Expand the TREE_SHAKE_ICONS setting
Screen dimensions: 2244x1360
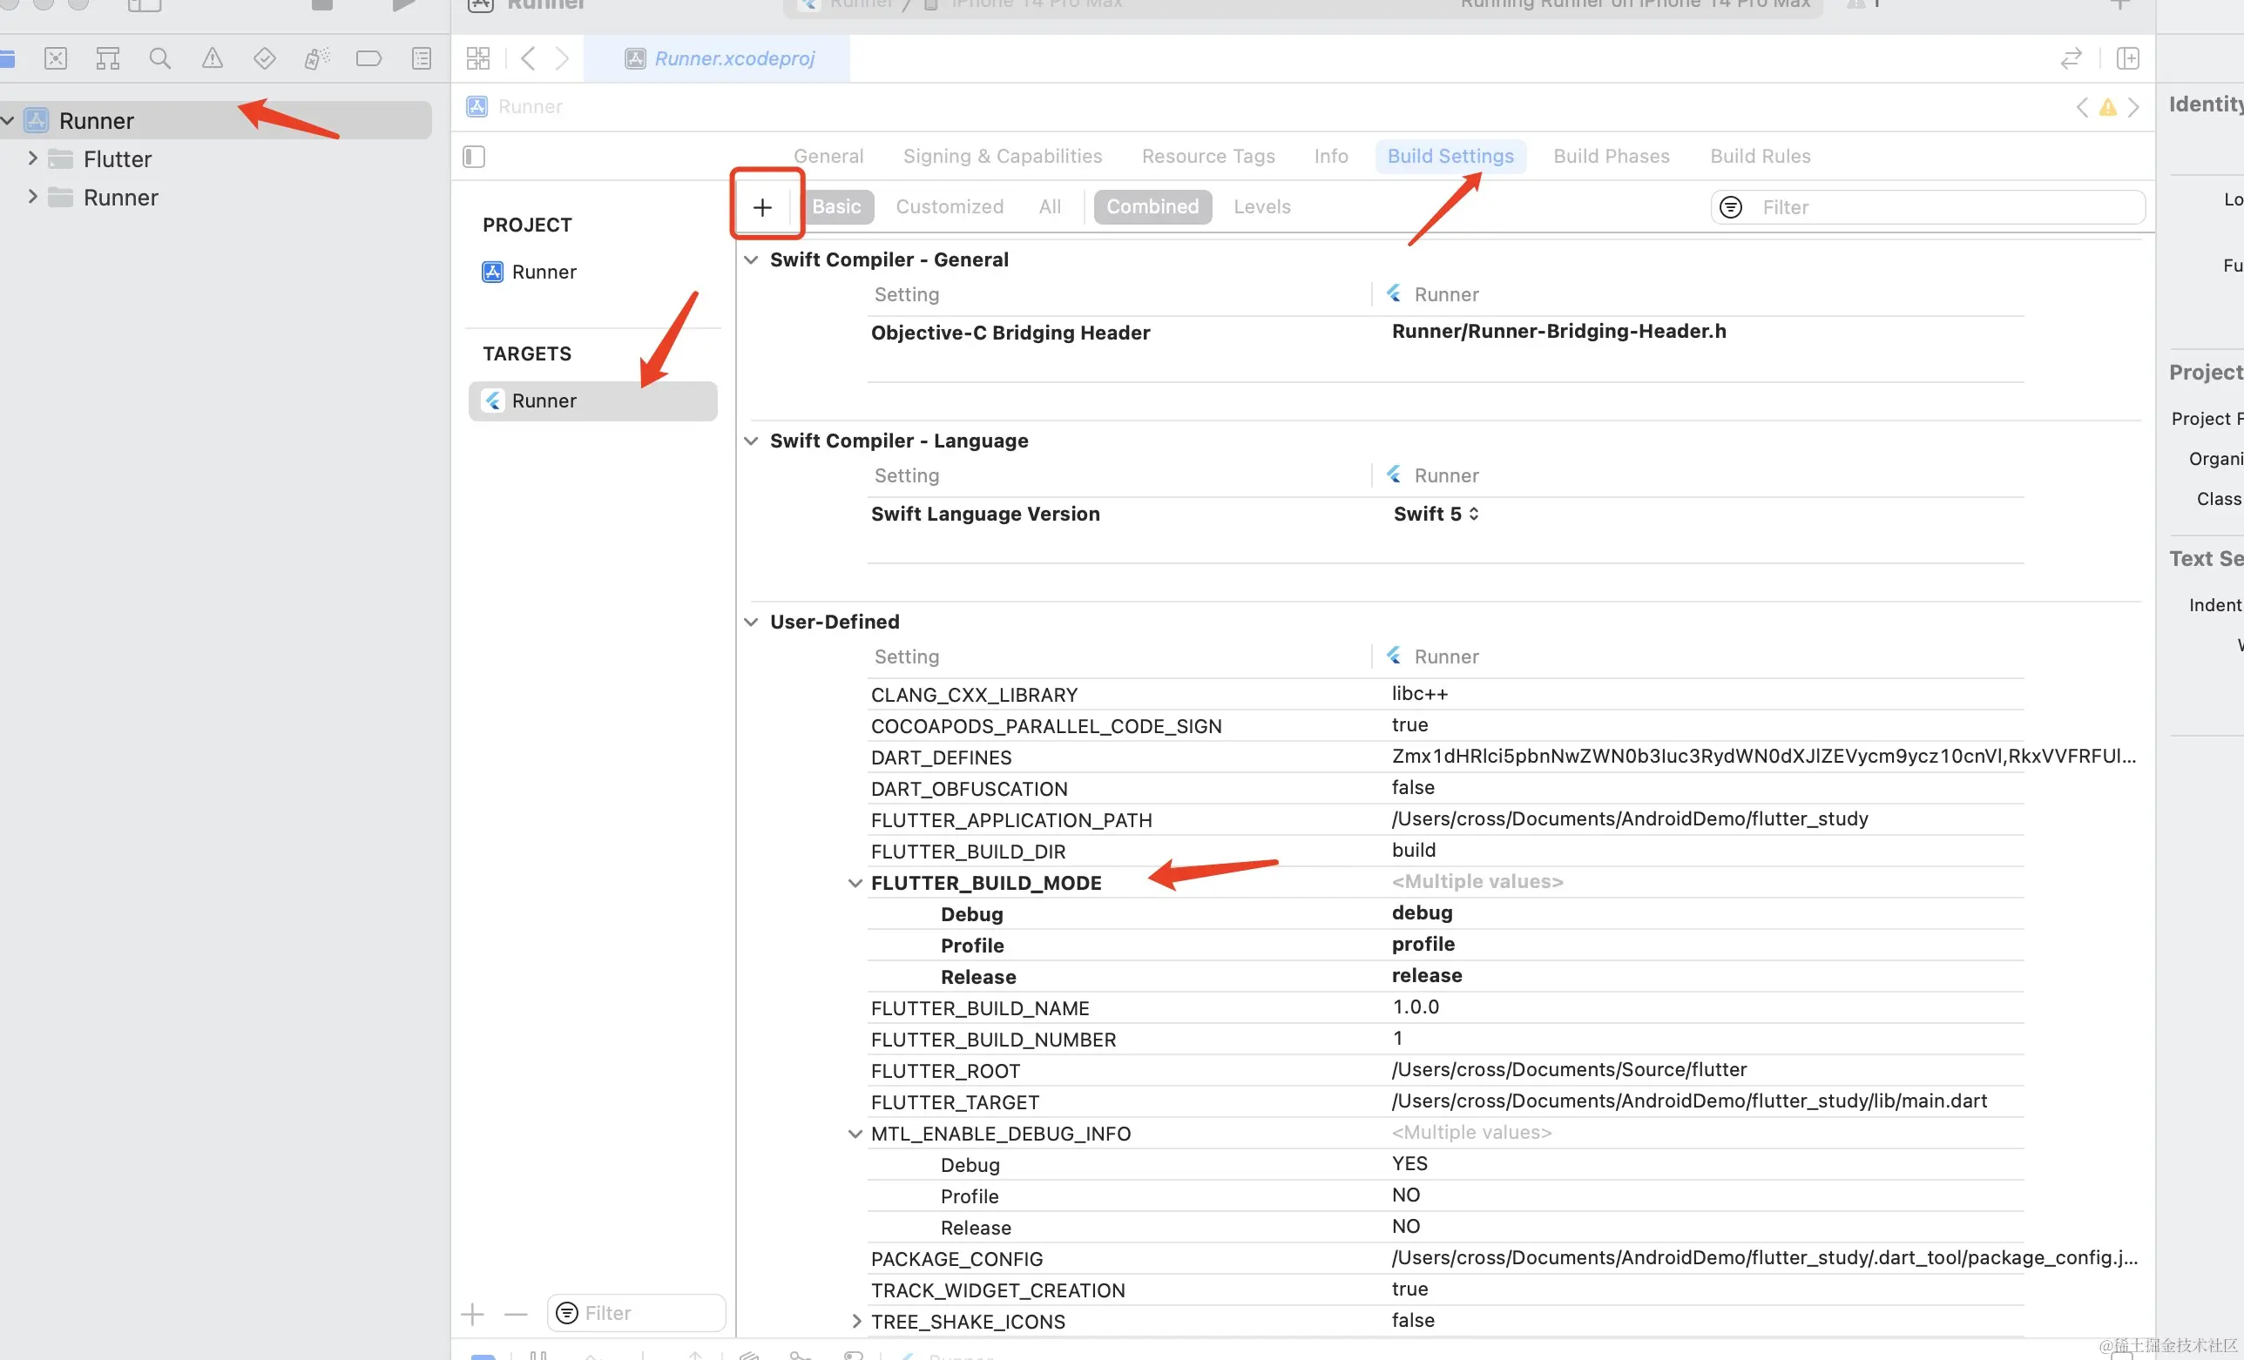click(x=856, y=1321)
